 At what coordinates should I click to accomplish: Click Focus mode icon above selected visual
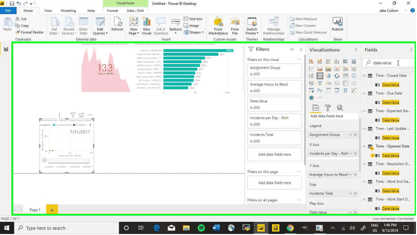[81, 115]
